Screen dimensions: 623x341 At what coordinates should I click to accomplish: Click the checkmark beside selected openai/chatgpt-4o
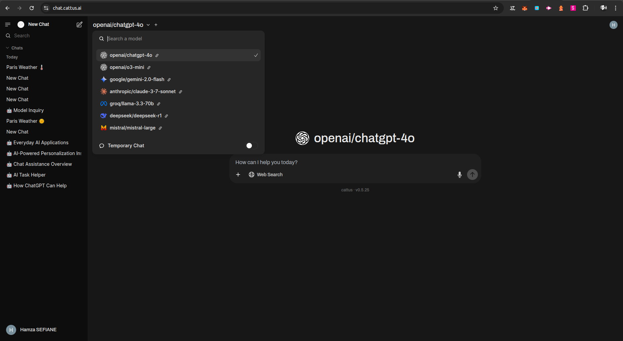coord(256,55)
